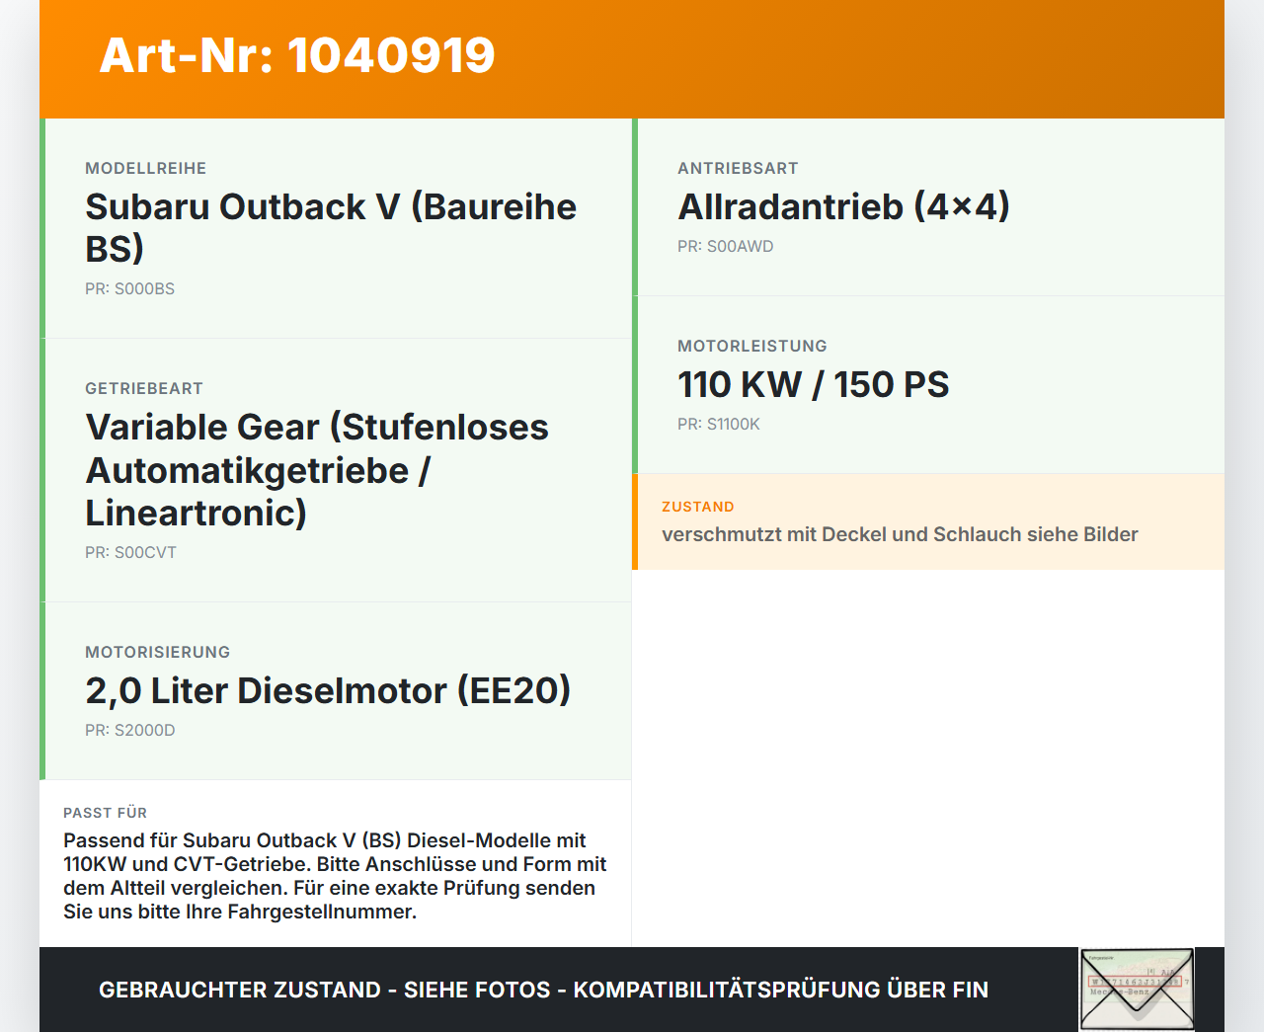The image size is (1264, 1033).
Task: Click the MOTORISIERUNG label
Action: [158, 653]
